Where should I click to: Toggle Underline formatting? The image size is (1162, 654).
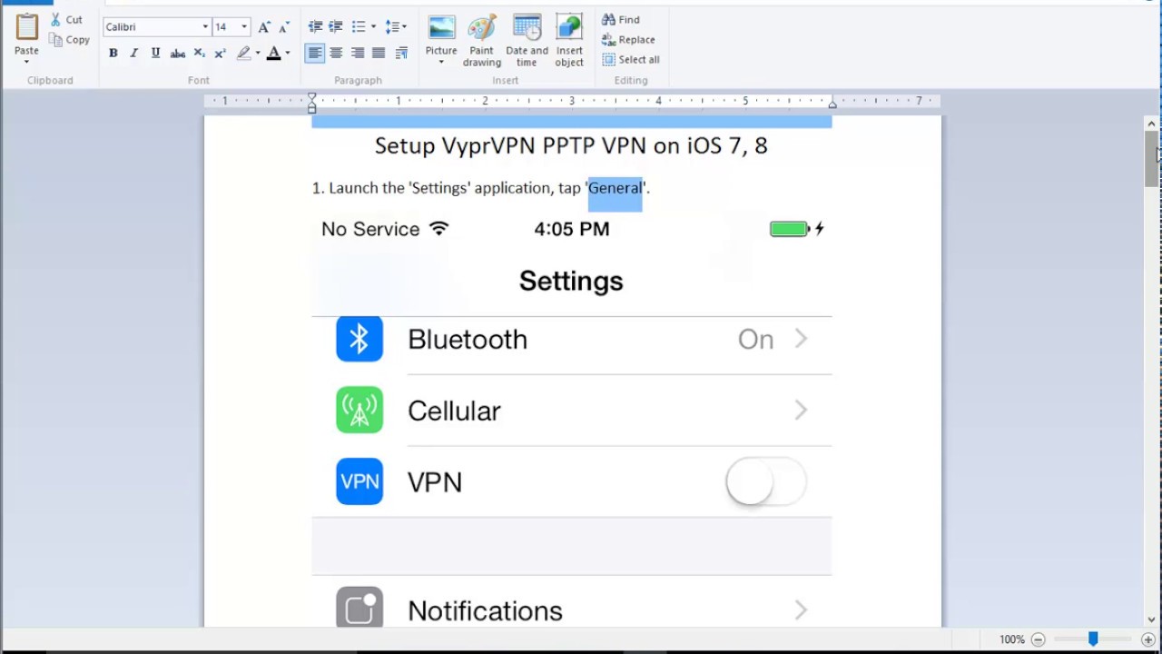[x=155, y=54]
